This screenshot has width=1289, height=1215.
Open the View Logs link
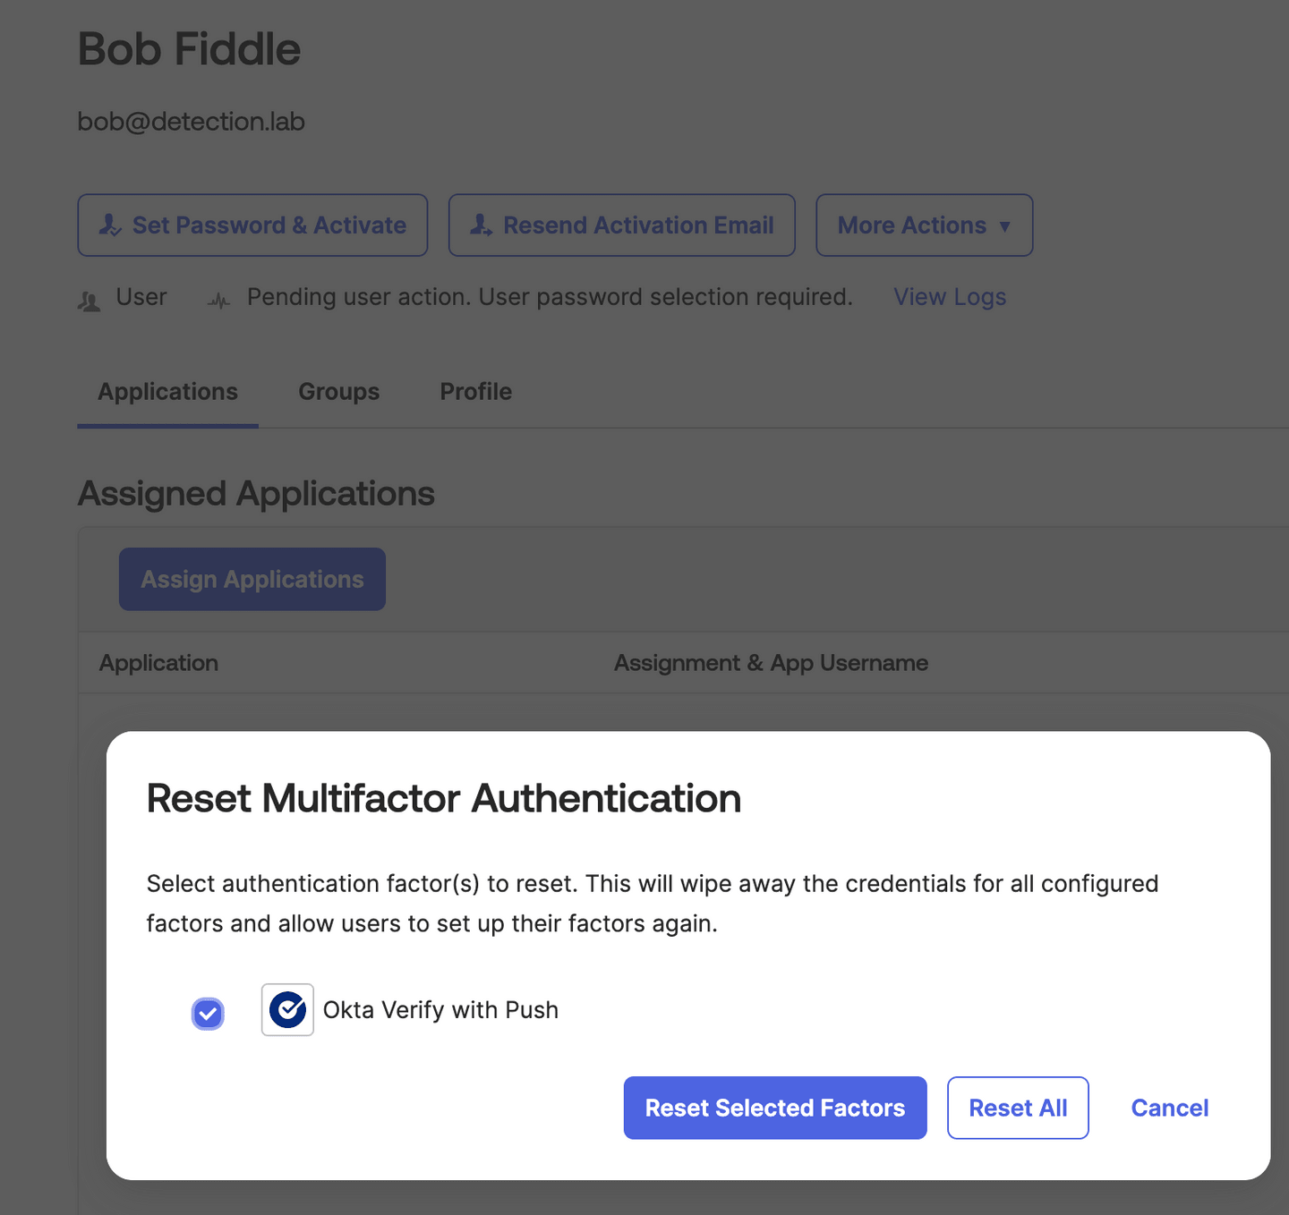pos(949,297)
